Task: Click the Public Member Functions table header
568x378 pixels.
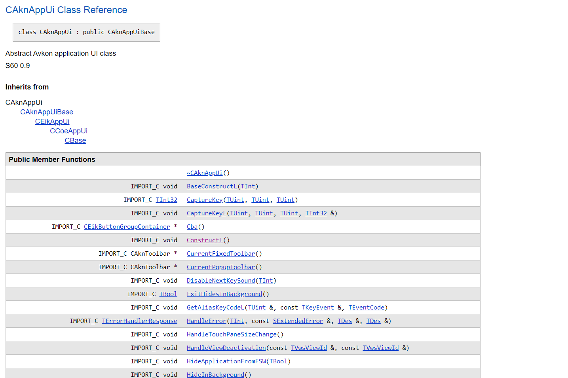Action: [243, 160]
